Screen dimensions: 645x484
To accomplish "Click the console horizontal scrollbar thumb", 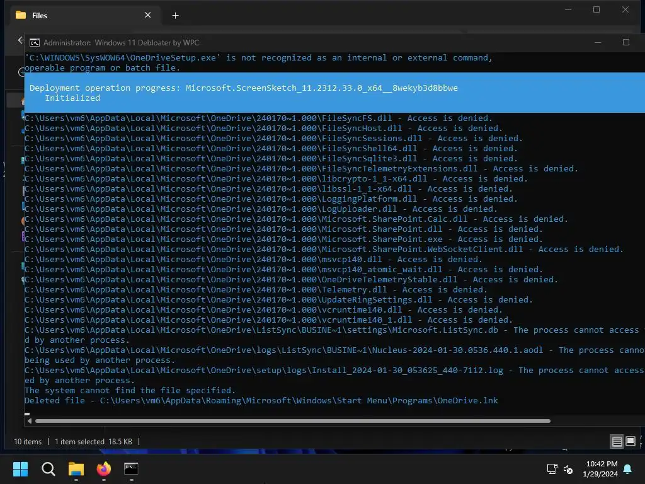I will [x=292, y=421].
